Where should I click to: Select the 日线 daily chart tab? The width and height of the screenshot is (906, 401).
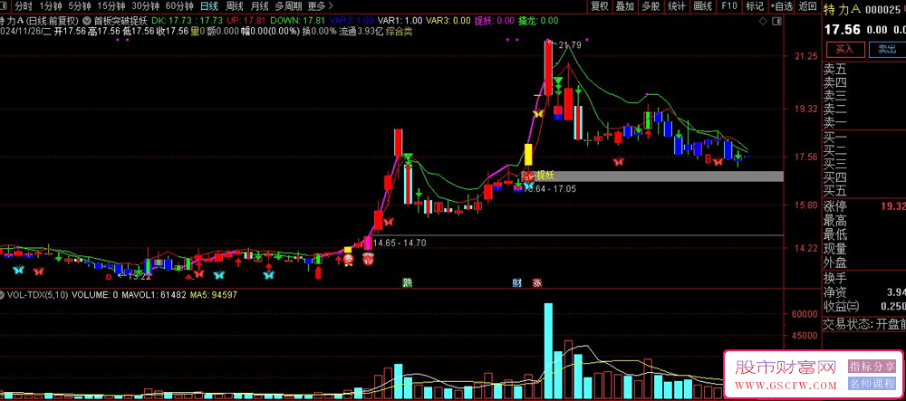click(x=209, y=6)
